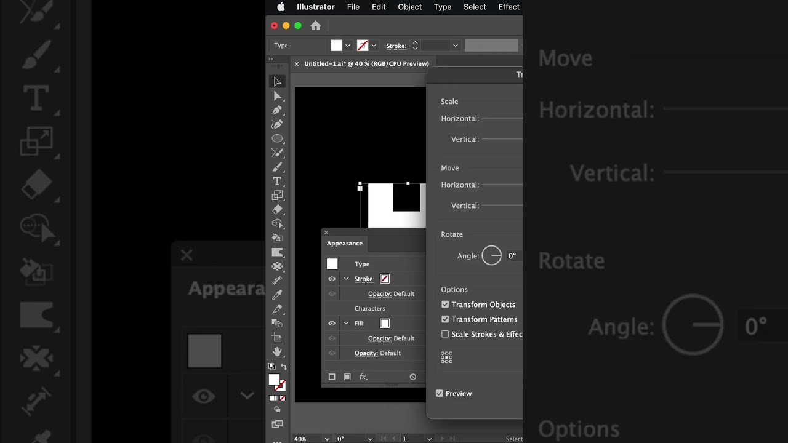Click the Rotate Angle dial
The image size is (788, 443).
point(492,255)
